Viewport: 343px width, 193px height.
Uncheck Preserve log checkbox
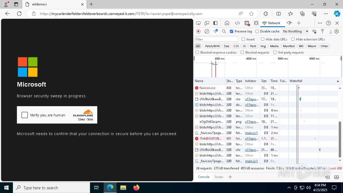(x=232, y=31)
